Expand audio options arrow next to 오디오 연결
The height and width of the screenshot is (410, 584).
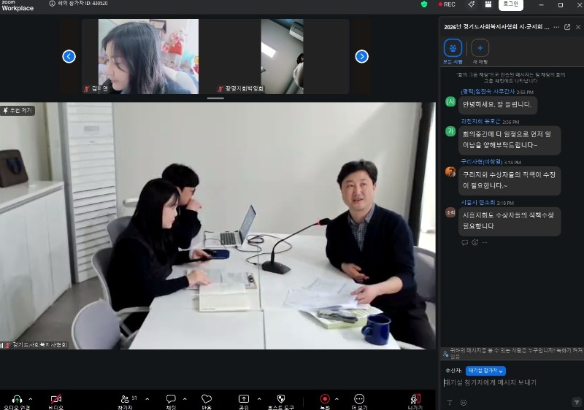coord(31,399)
